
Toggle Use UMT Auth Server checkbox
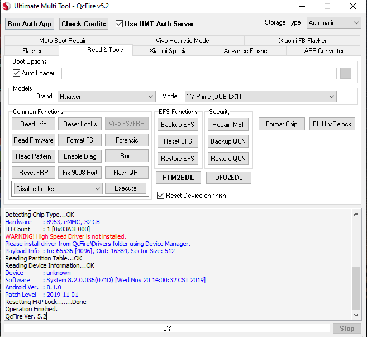pyautogui.click(x=119, y=24)
